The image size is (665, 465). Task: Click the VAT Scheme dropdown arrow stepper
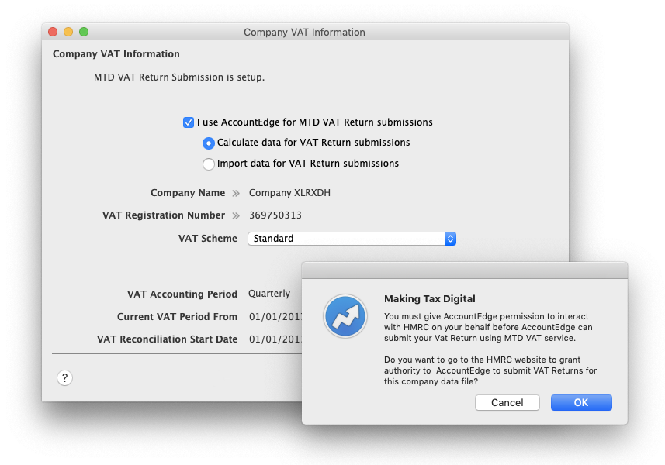click(x=450, y=239)
